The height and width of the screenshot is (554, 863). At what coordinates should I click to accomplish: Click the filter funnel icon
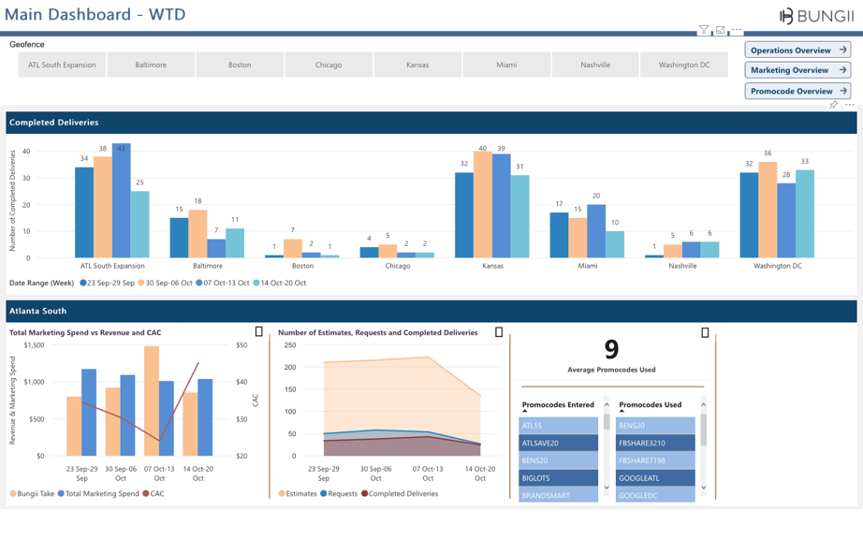pos(704,30)
